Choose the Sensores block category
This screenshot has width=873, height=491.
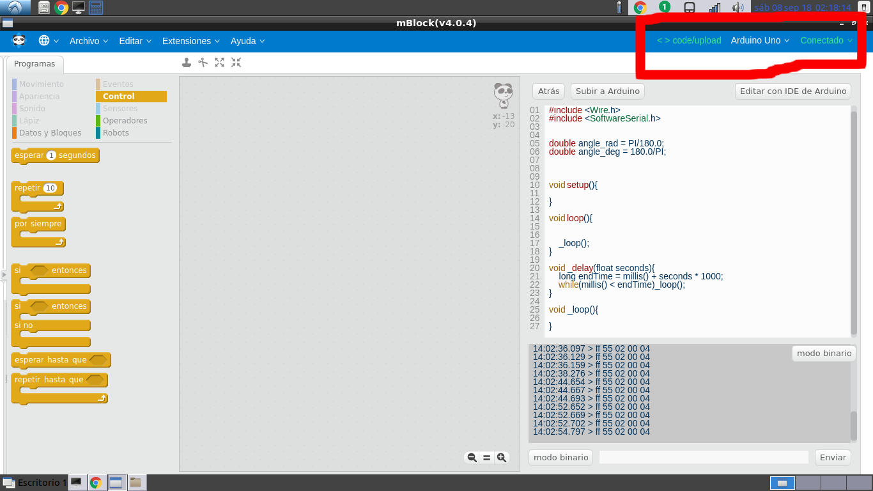120,108
